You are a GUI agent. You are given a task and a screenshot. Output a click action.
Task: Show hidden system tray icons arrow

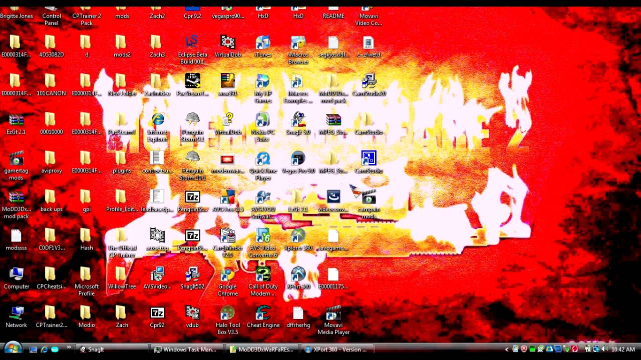pyautogui.click(x=507, y=349)
